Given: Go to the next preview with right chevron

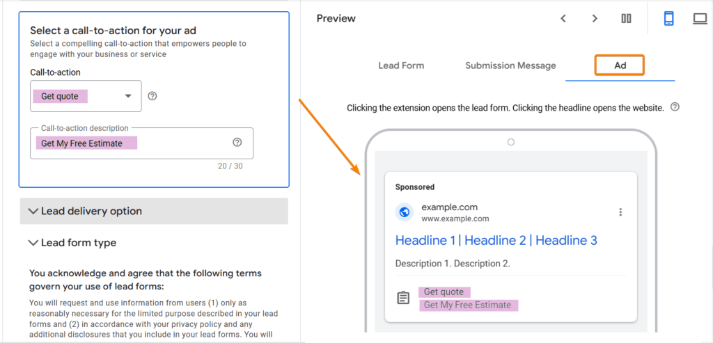Looking at the screenshot, I should (595, 19).
